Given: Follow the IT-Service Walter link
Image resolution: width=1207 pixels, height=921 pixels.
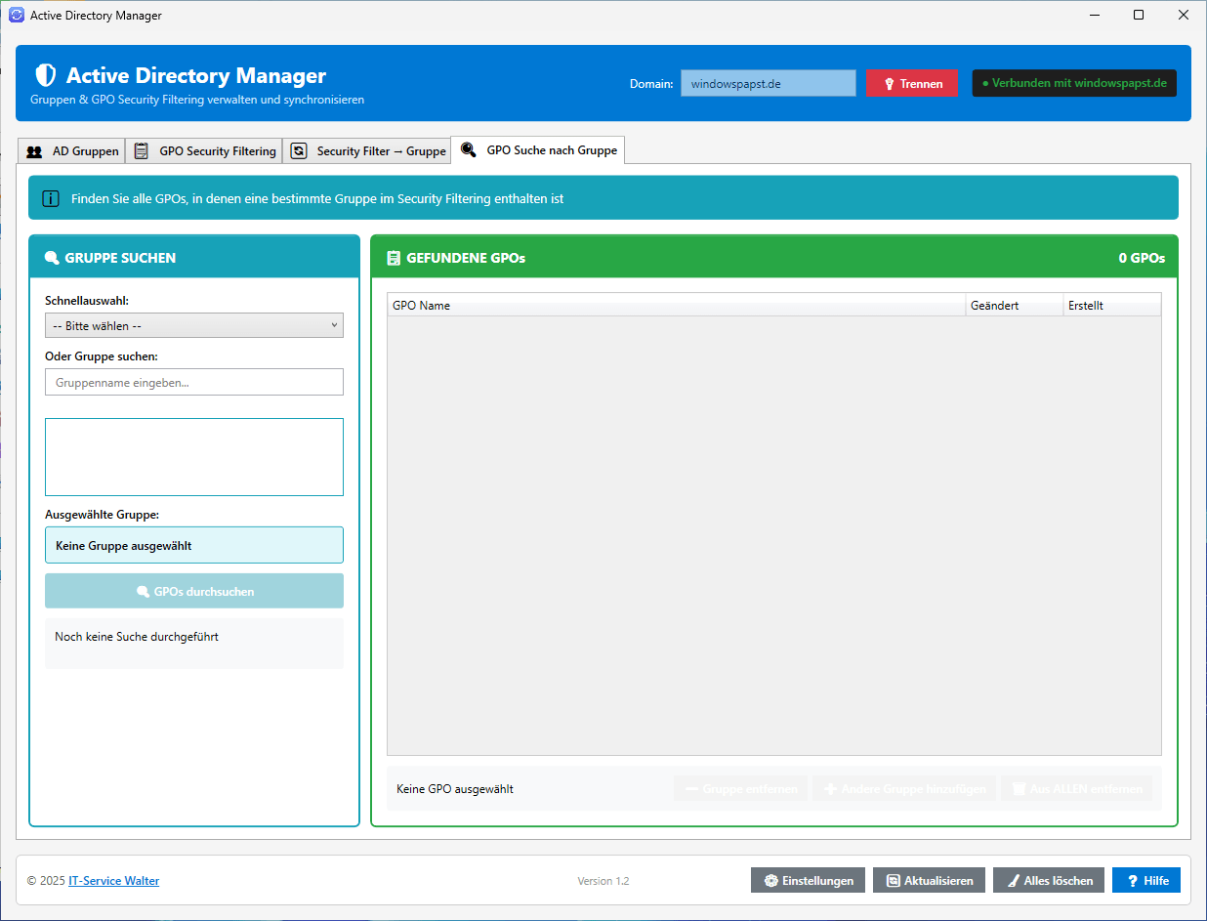Looking at the screenshot, I should (x=113, y=880).
